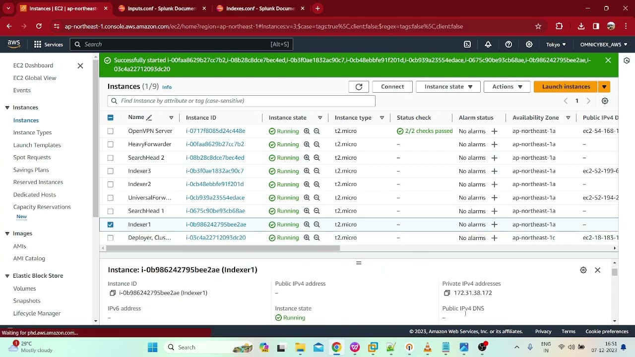
Task: Switch to Inputs.conf Splunk tab
Action: (x=162, y=8)
